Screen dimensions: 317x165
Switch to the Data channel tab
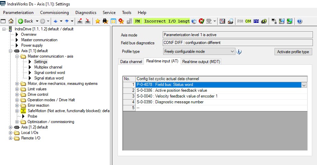coord(131,61)
